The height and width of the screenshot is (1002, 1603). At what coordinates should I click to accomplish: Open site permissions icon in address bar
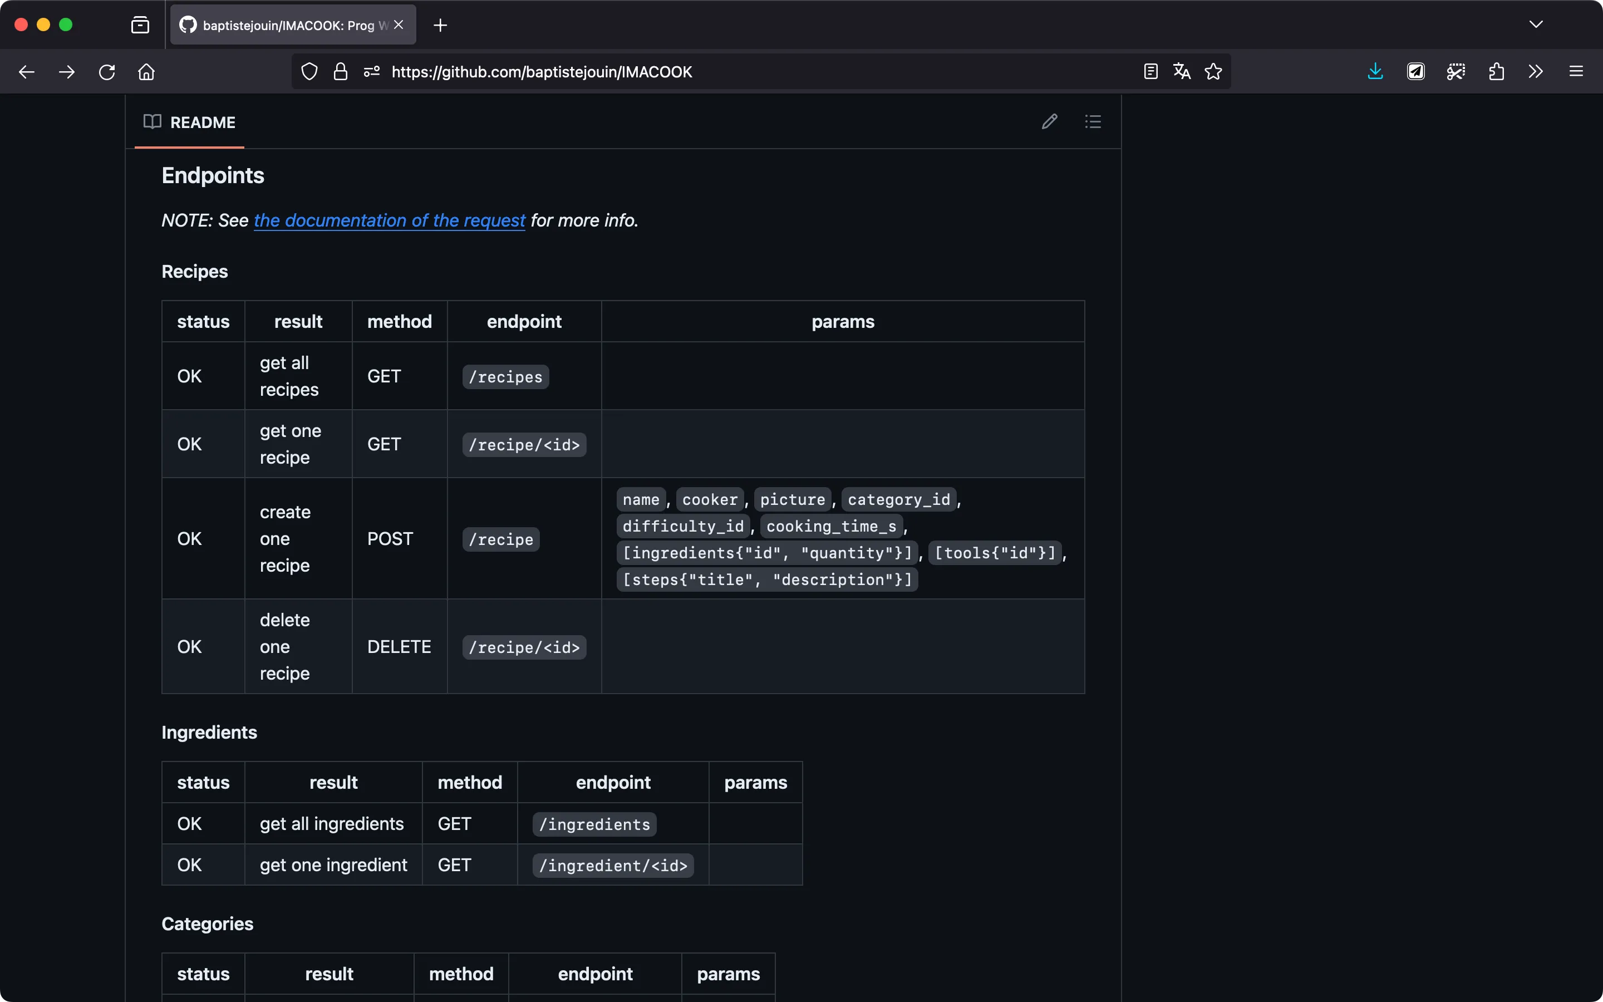[x=372, y=72]
